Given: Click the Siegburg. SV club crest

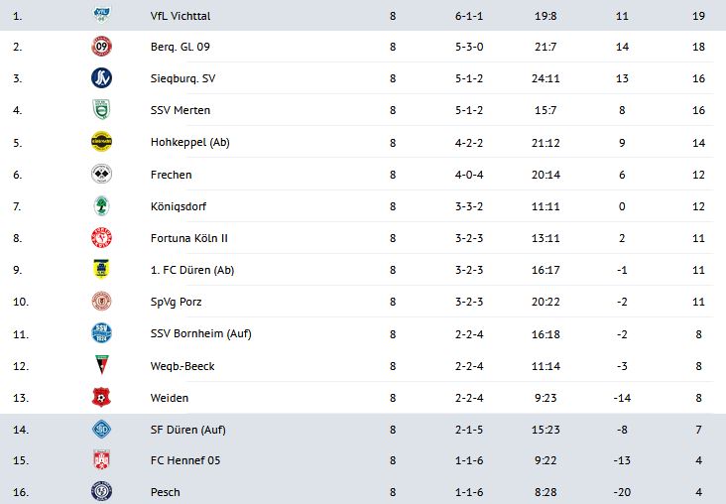Looking at the screenshot, I should coord(101,78).
